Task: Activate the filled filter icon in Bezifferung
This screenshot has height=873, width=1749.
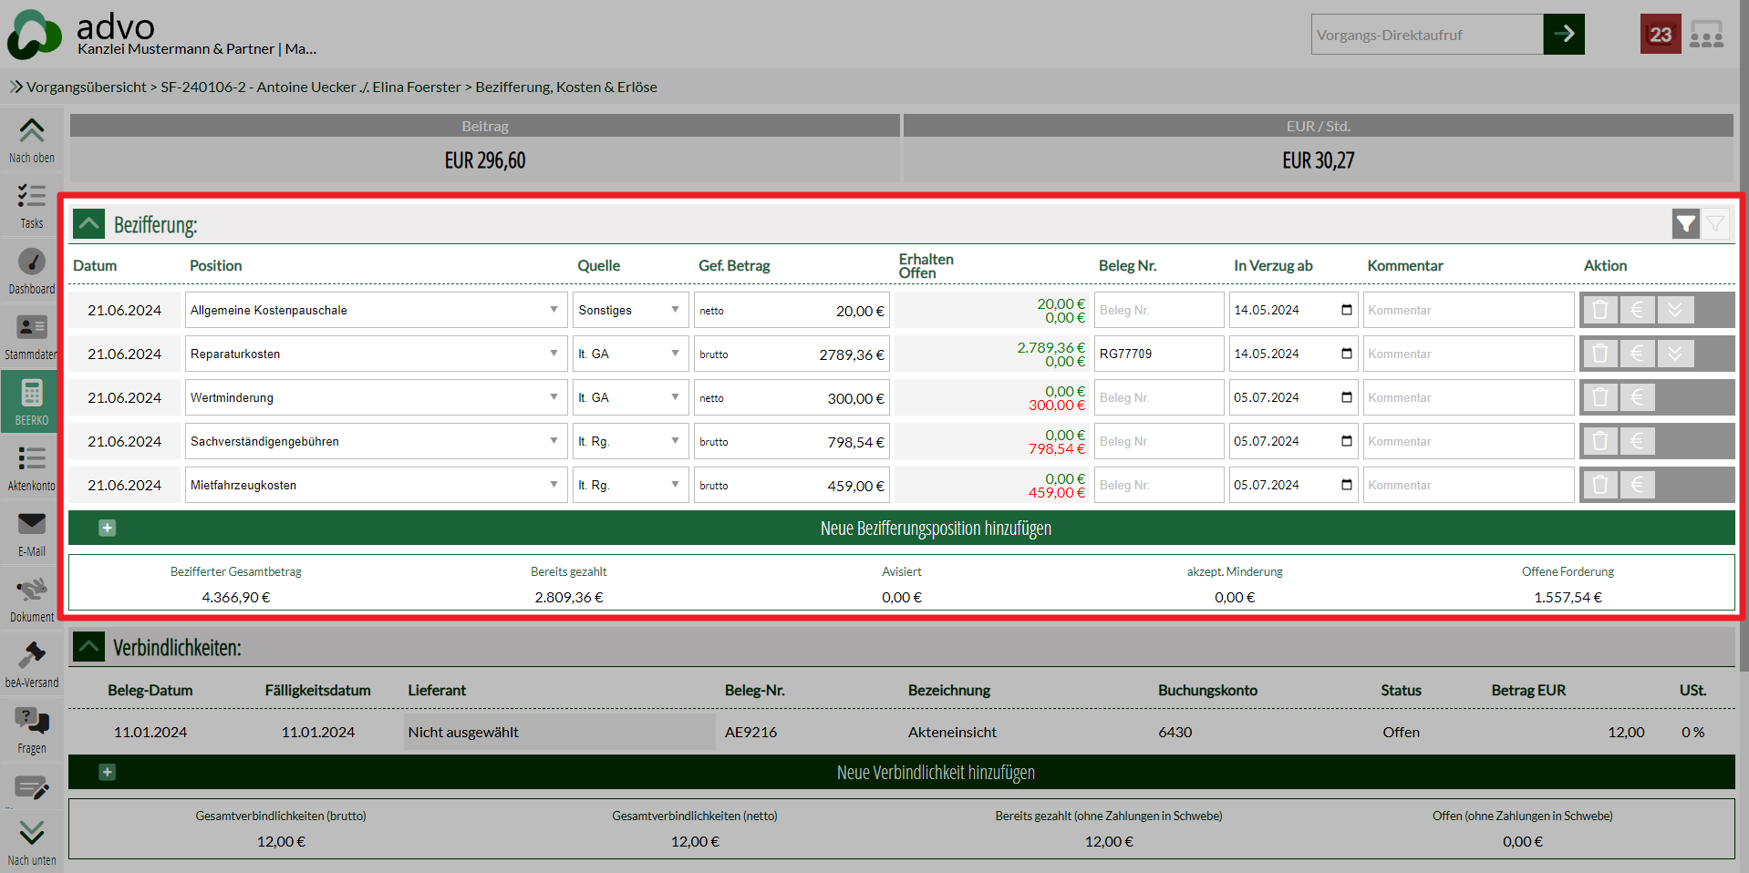Action: click(1685, 223)
